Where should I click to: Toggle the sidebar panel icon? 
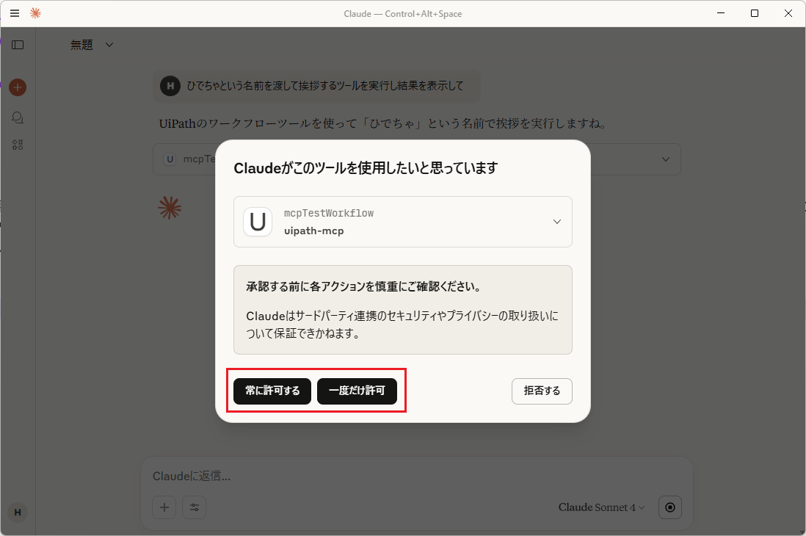[18, 45]
